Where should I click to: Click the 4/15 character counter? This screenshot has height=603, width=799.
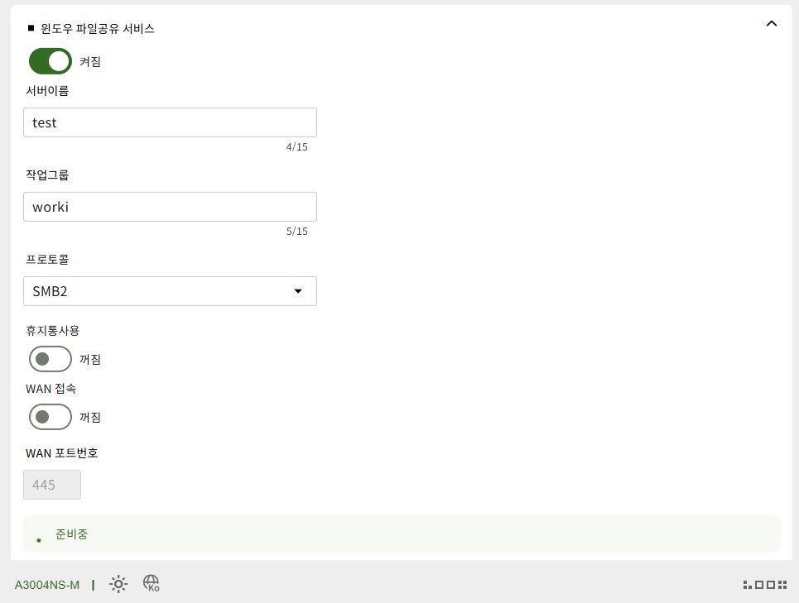(x=297, y=147)
